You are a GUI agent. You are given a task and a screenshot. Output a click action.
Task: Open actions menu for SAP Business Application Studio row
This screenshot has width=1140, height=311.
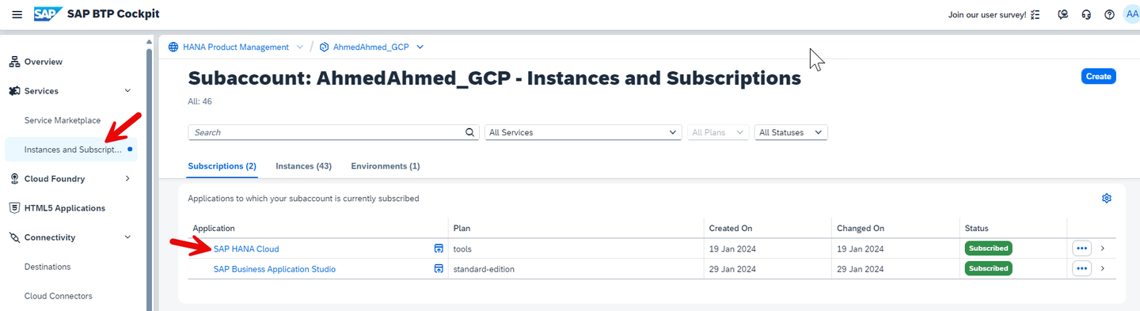[1082, 269]
